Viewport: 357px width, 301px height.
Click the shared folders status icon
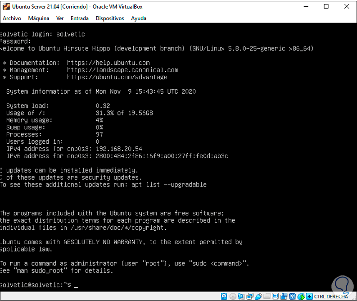click(267, 296)
